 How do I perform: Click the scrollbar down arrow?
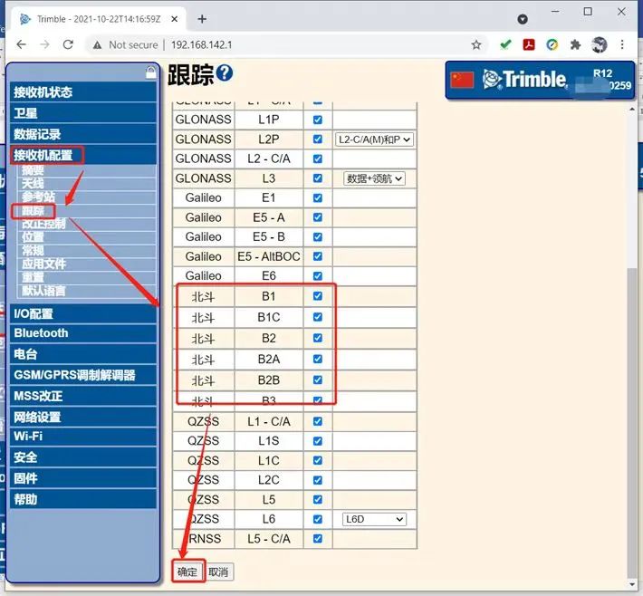[632, 584]
